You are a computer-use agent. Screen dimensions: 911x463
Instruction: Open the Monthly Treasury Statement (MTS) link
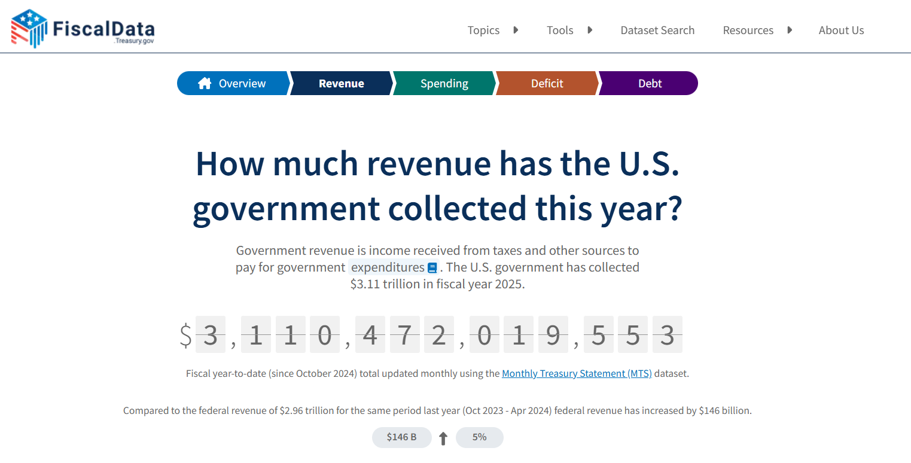577,373
